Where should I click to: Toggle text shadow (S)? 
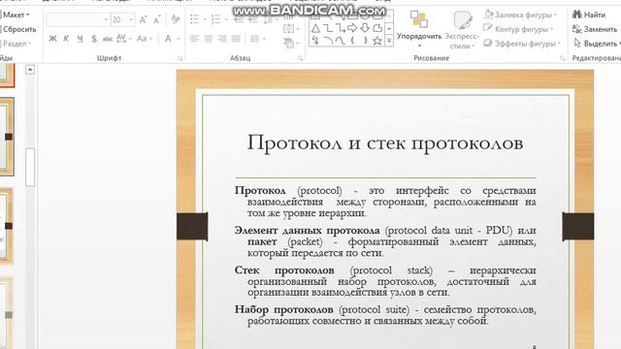[94, 39]
